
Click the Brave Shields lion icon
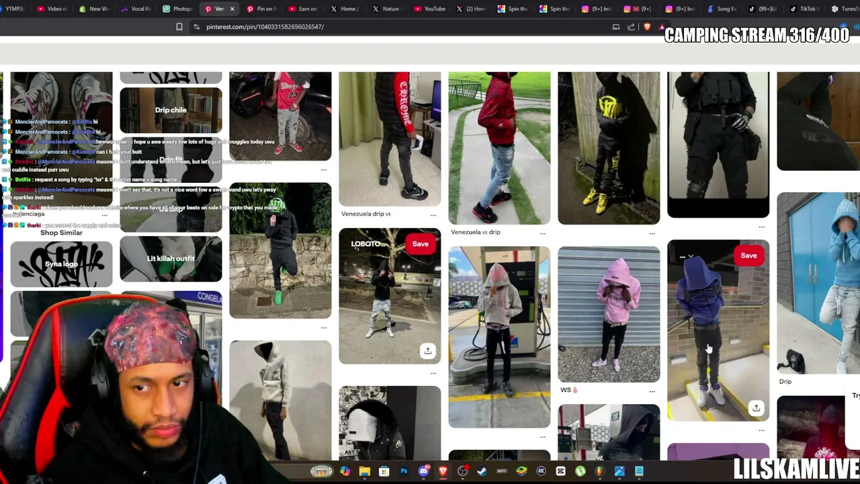point(647,27)
